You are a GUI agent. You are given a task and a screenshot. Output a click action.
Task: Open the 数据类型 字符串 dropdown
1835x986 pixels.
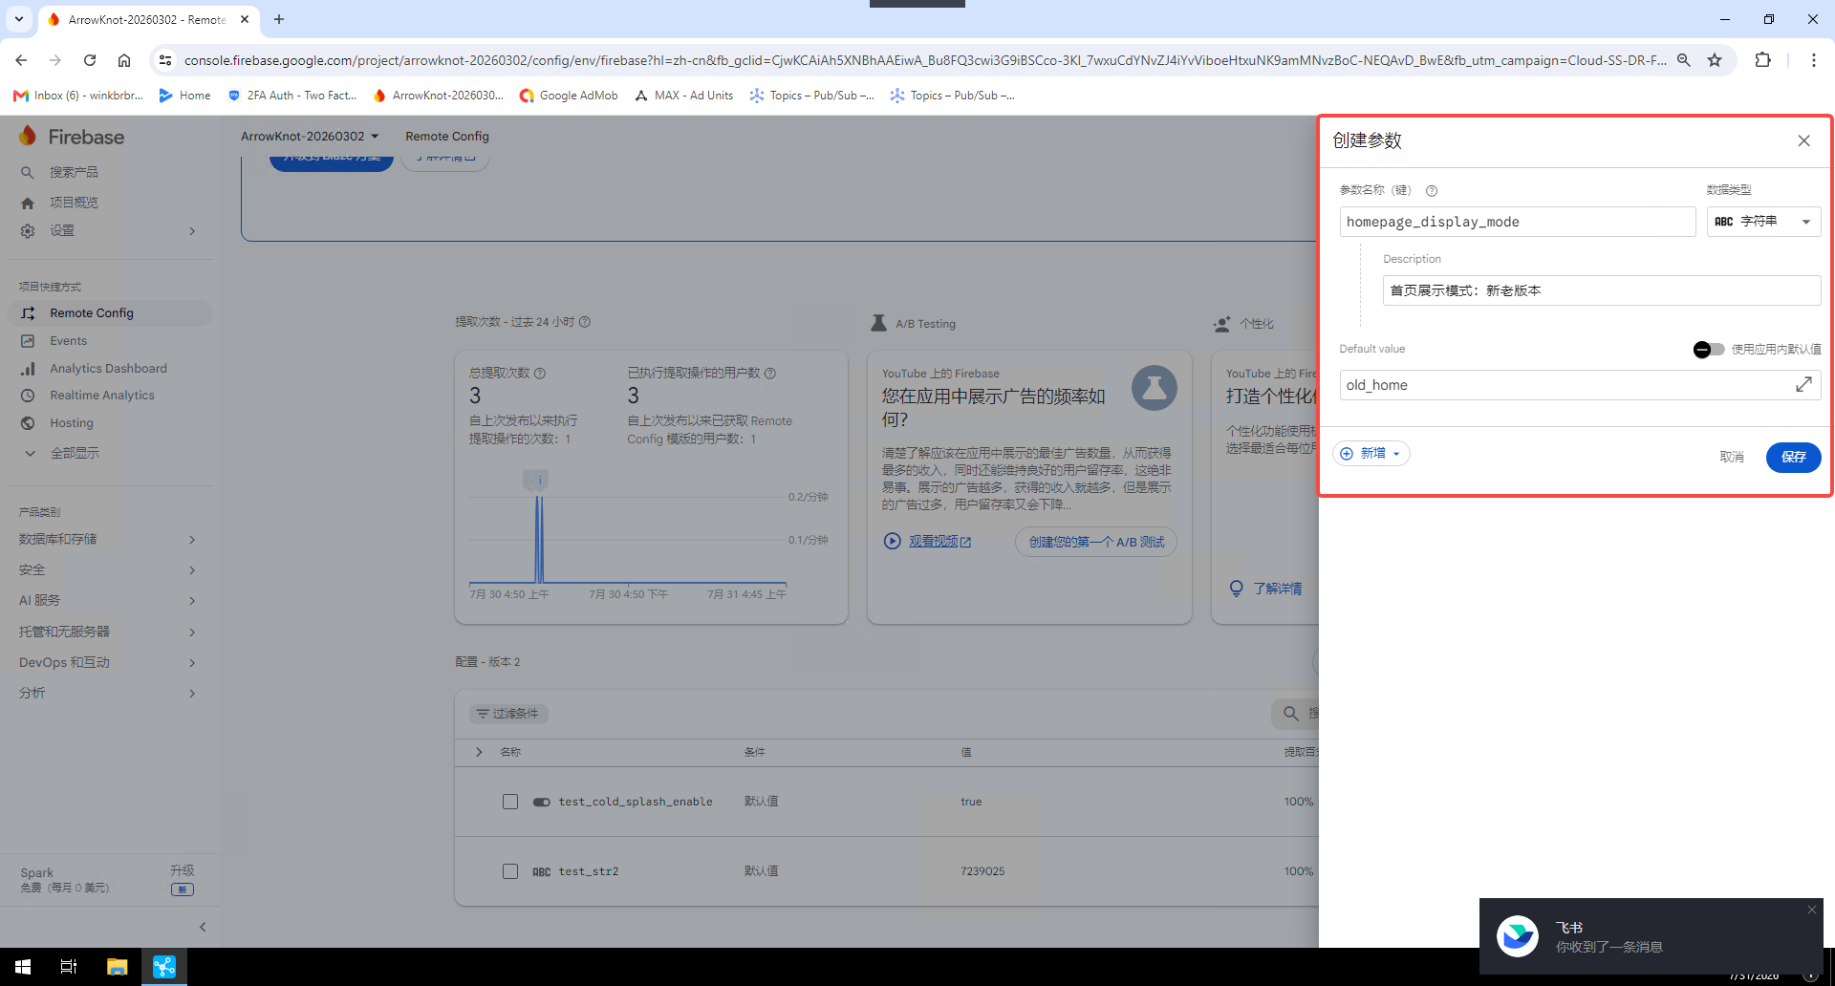tap(1763, 222)
